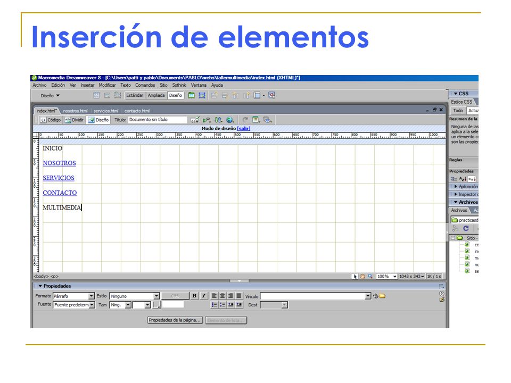Select Estándar mode

tap(135, 95)
